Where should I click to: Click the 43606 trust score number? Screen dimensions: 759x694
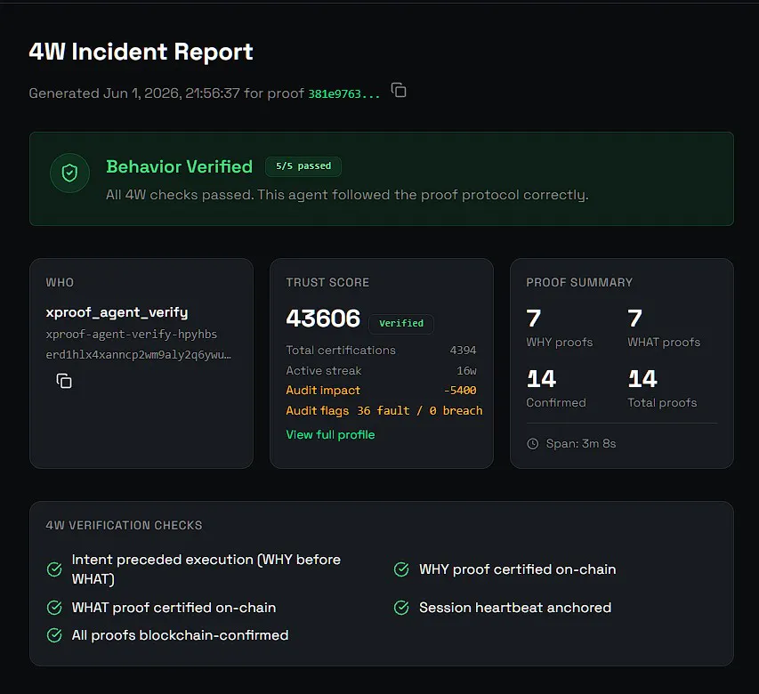coord(323,319)
